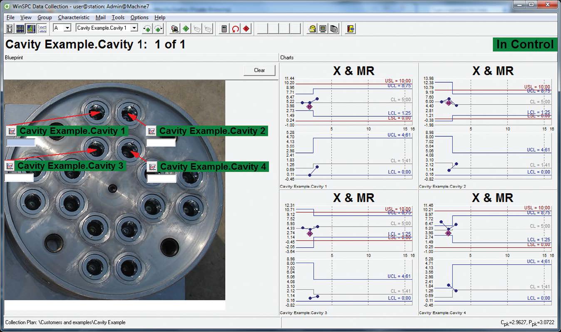This screenshot has height=332, width=561.
Task: Click the Cavity 4 data input field
Action: (x=161, y=179)
